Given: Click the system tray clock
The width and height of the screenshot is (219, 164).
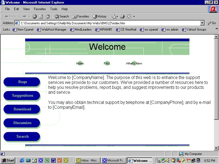Looking at the screenshot, I should tap(210, 161).
